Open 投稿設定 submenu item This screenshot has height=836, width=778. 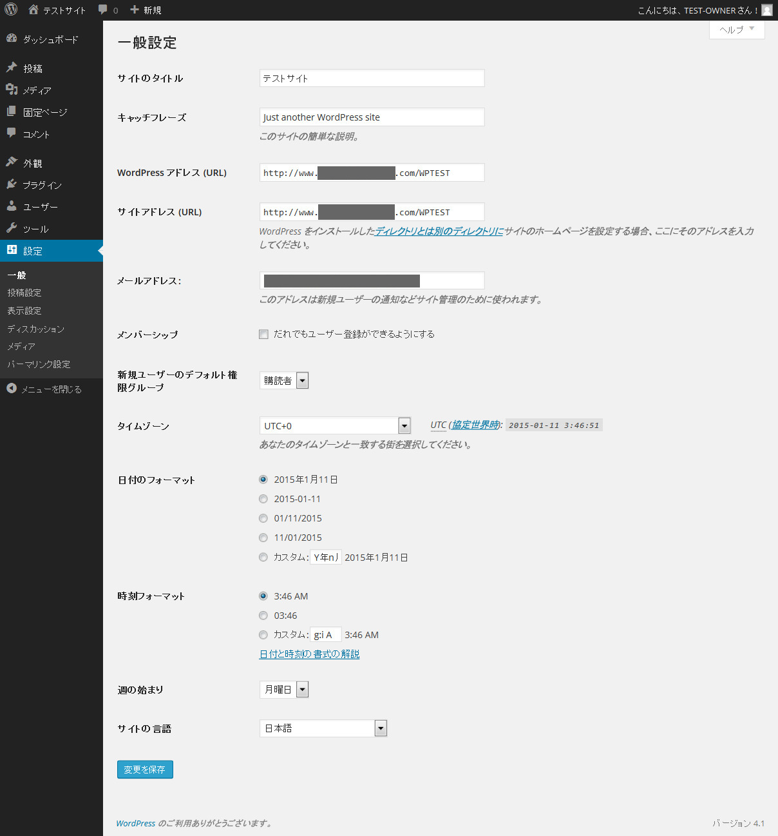click(x=24, y=293)
